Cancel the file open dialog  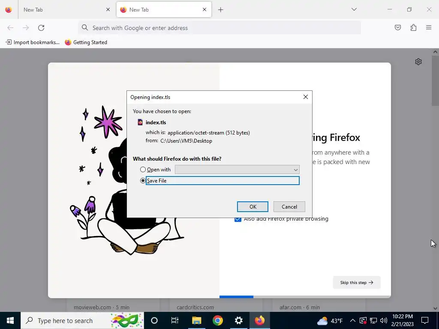point(289,207)
